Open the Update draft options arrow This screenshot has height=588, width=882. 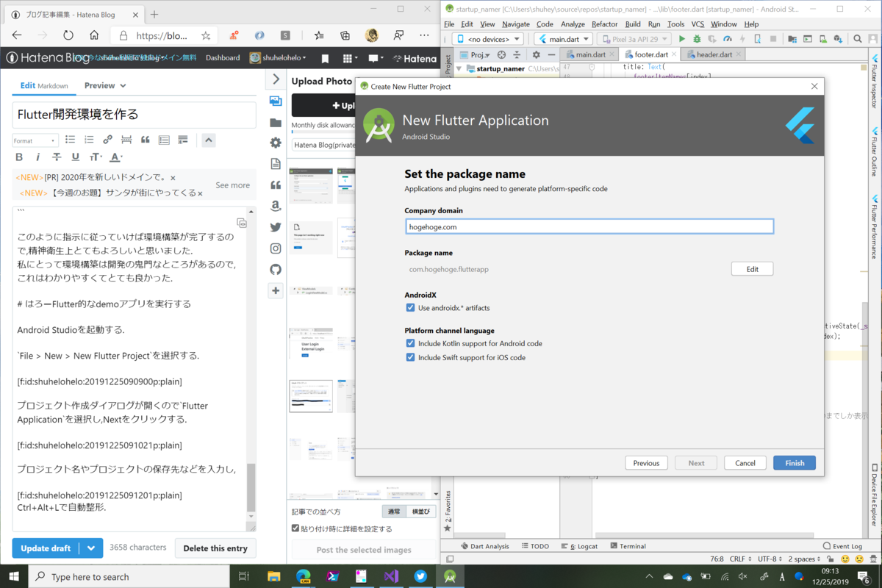91,548
